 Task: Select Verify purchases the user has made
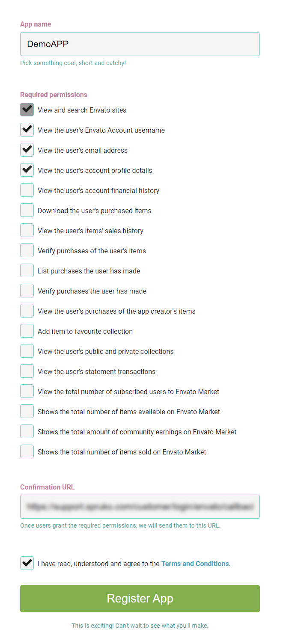(x=27, y=291)
